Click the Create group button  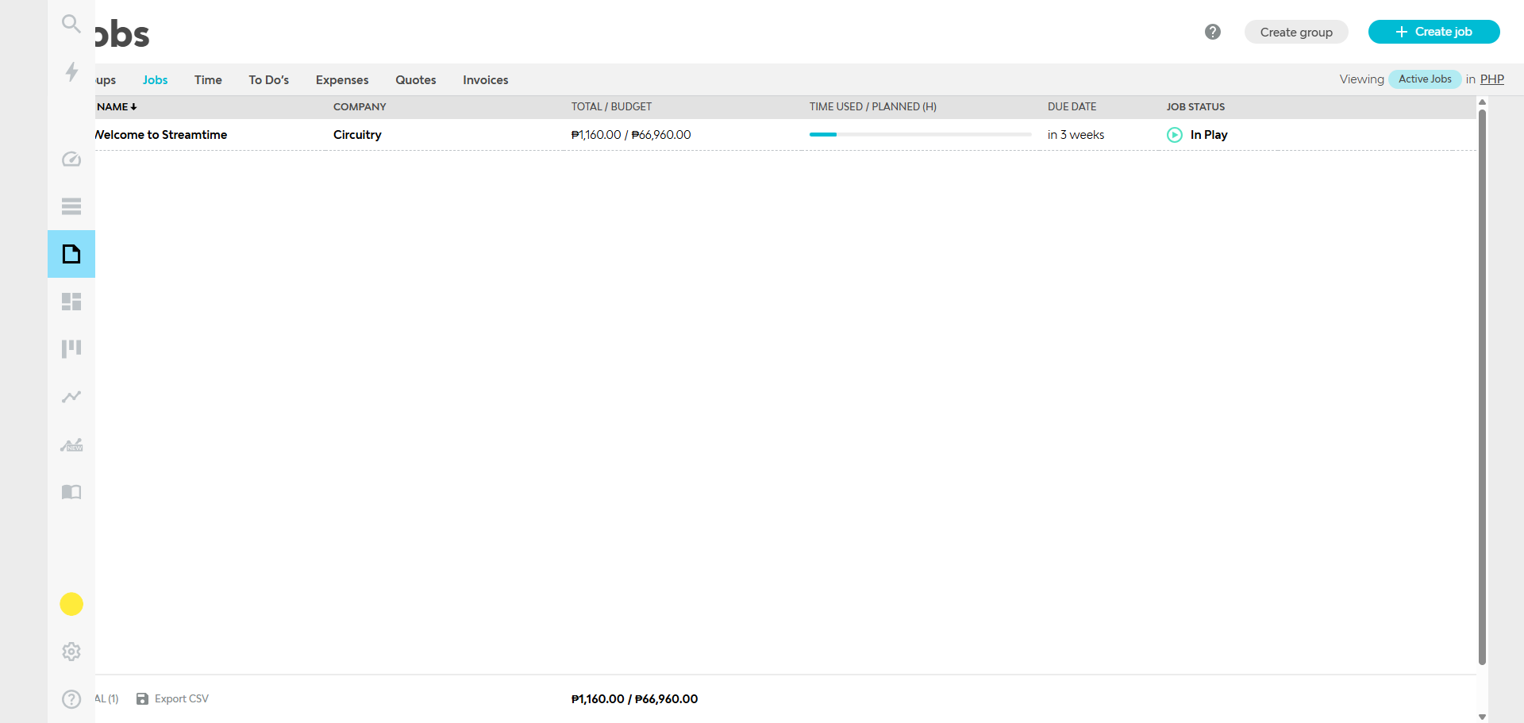(1295, 33)
